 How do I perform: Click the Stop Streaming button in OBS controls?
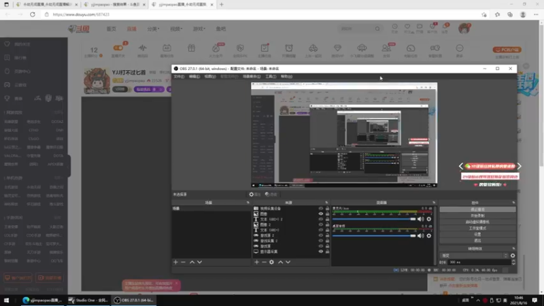478,209
